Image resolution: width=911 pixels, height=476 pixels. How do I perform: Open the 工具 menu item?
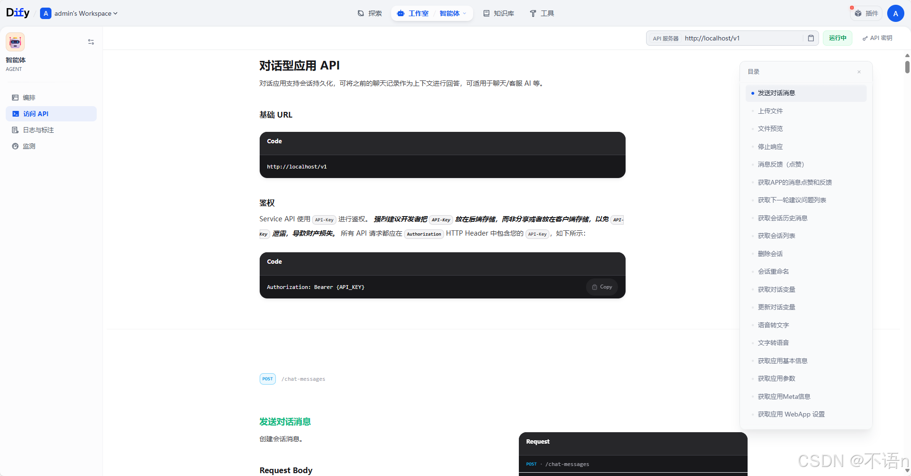(x=542, y=13)
